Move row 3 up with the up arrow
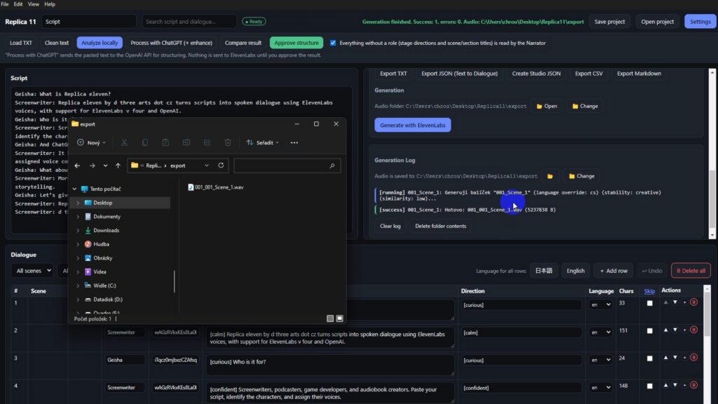The height and width of the screenshot is (404, 718). pos(665,357)
